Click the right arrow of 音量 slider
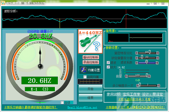Screen dimensions: 169x112 click(x=149, y=76)
